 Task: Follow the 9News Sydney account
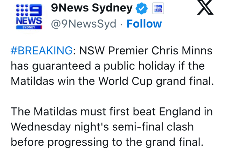144,24
